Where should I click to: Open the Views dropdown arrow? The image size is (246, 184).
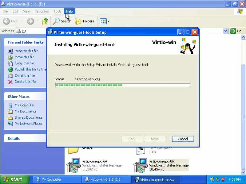[x=109, y=21]
